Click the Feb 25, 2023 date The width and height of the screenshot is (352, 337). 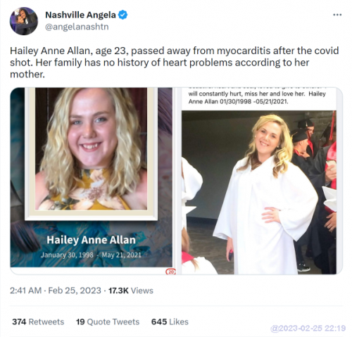tap(75, 291)
